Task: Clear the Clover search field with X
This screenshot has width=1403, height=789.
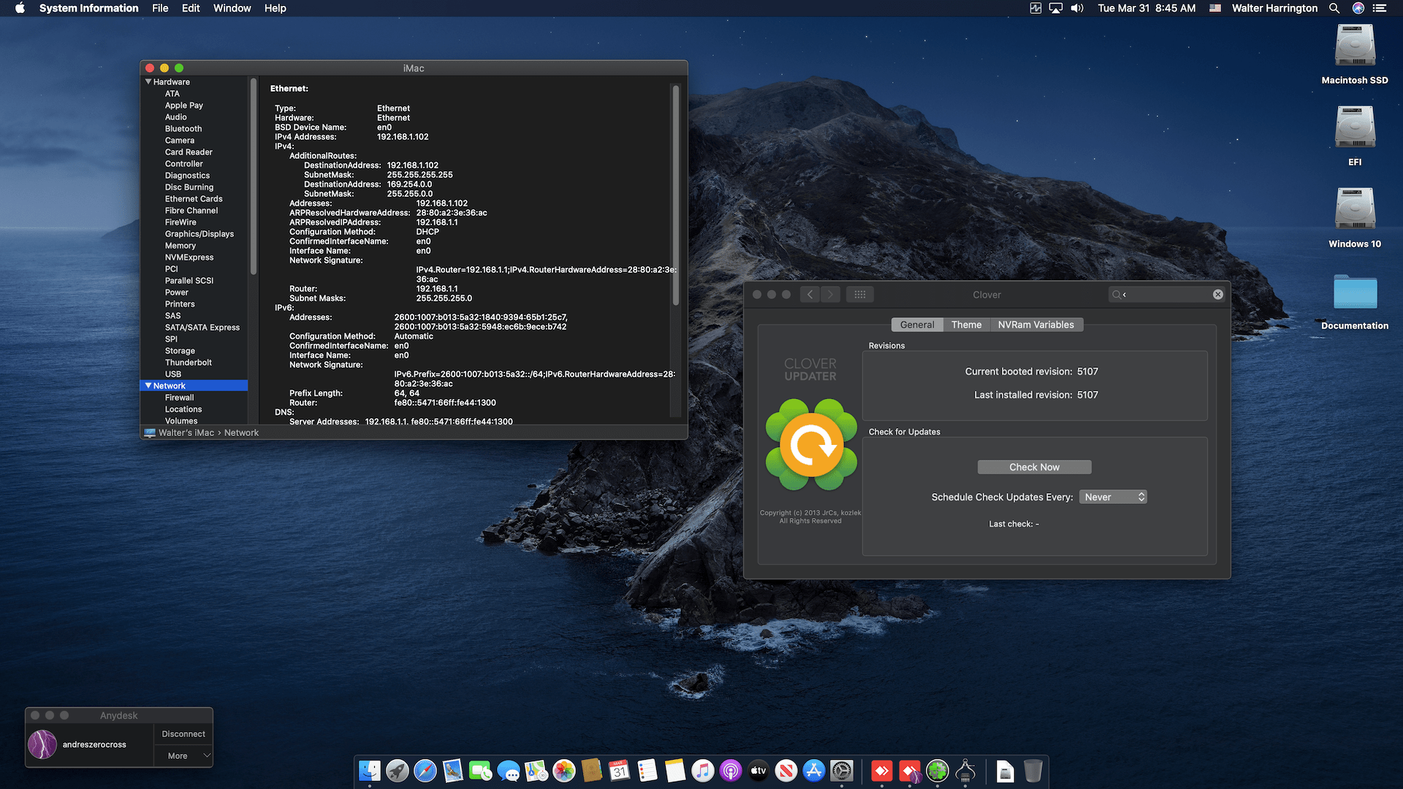Action: [1217, 294]
